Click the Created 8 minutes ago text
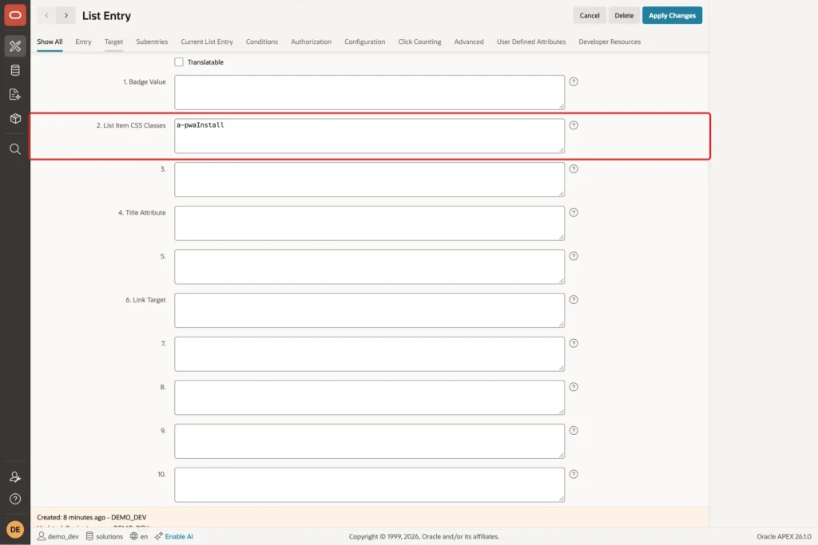Screen dimensions: 818x545 [91, 517]
